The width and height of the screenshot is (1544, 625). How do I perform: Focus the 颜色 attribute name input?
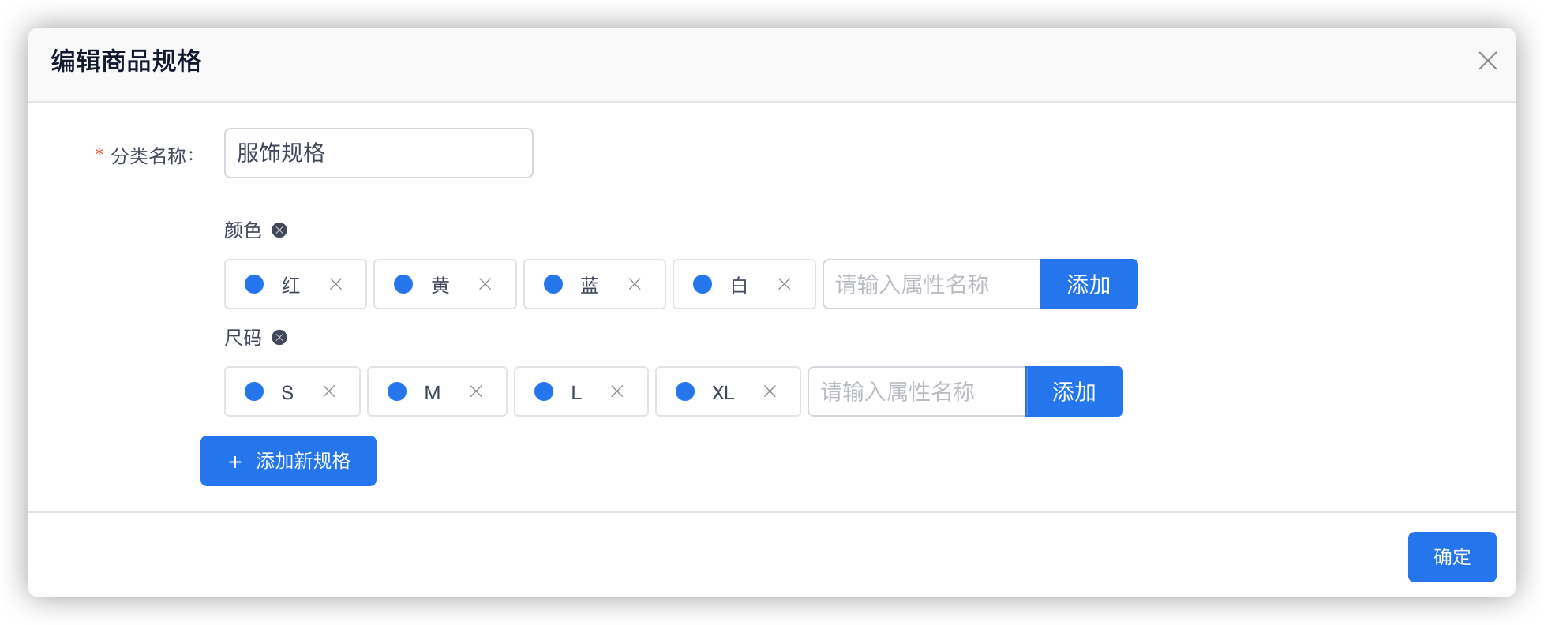coord(931,284)
